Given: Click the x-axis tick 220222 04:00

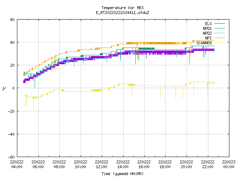Looking at the screenshot, I should click(17, 164).
